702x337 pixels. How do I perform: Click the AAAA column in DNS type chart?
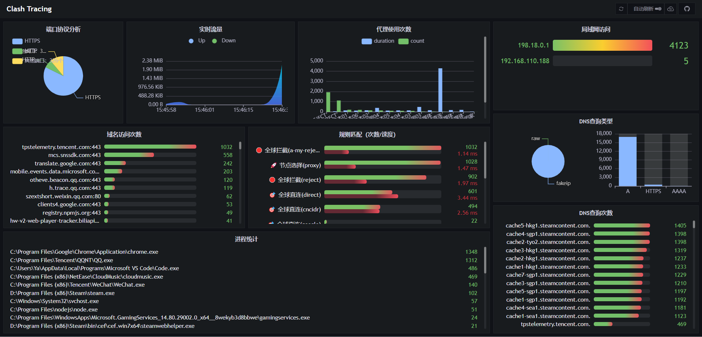pos(679,160)
